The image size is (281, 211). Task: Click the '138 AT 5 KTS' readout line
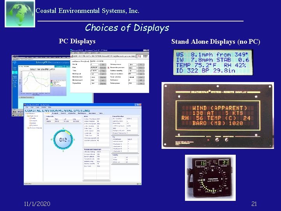pyautogui.click(x=218, y=113)
